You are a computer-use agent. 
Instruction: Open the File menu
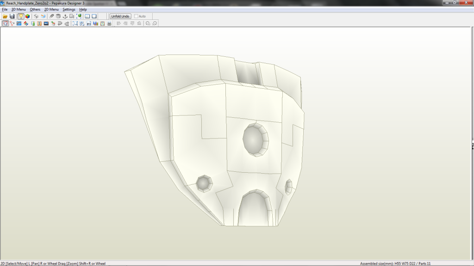coord(5,10)
